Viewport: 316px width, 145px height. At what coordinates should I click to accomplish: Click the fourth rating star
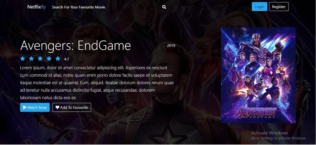(49, 59)
